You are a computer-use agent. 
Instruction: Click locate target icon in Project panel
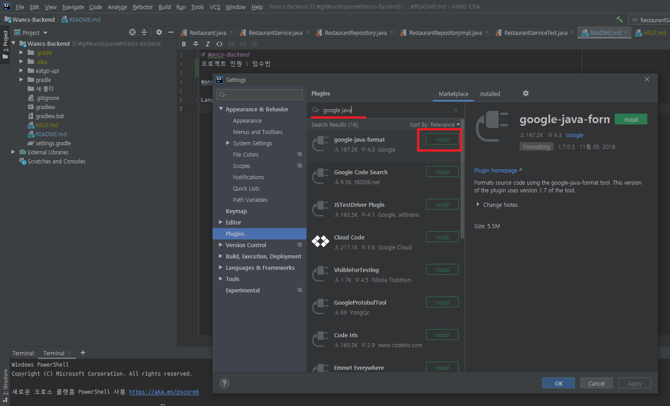[132, 32]
